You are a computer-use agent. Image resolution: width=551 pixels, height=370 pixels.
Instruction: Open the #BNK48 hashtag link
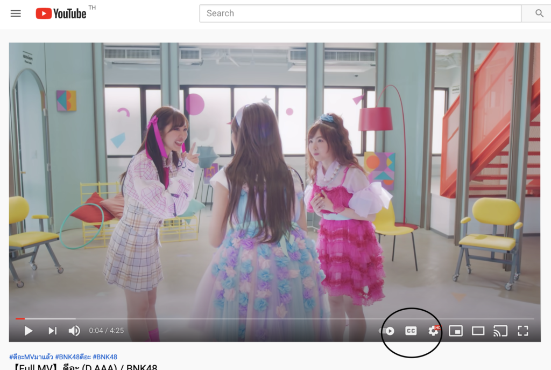pos(105,357)
